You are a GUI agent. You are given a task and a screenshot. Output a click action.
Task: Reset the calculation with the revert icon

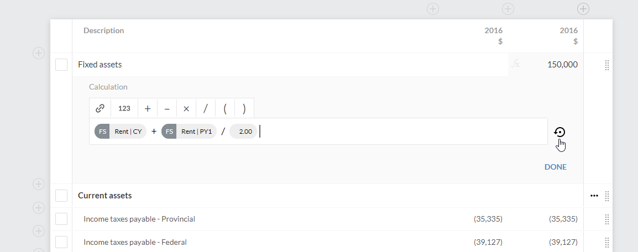click(559, 132)
